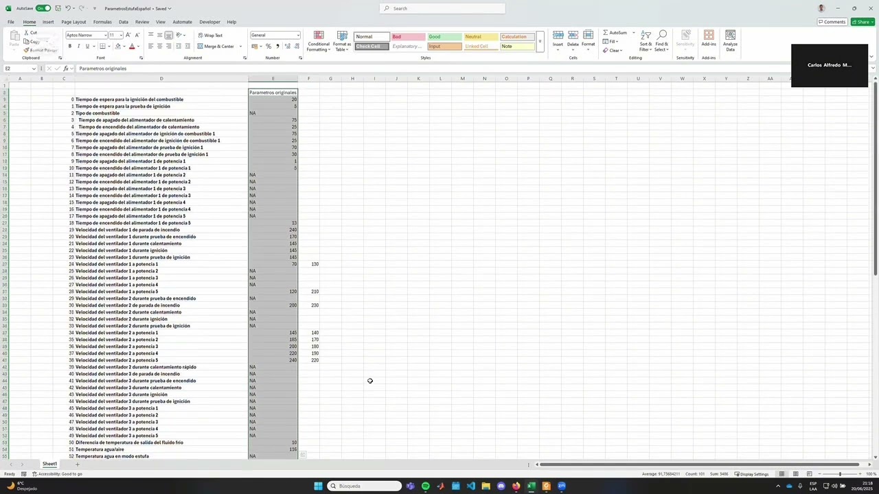
Task: Switch to Page Layout view
Action: coord(796,474)
